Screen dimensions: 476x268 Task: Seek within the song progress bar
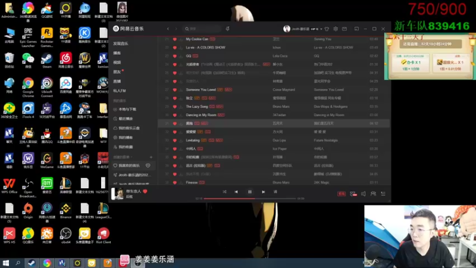(x=249, y=198)
